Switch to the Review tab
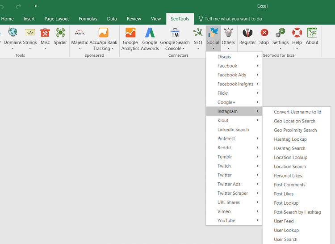This screenshot has width=335, height=244. (x=134, y=19)
